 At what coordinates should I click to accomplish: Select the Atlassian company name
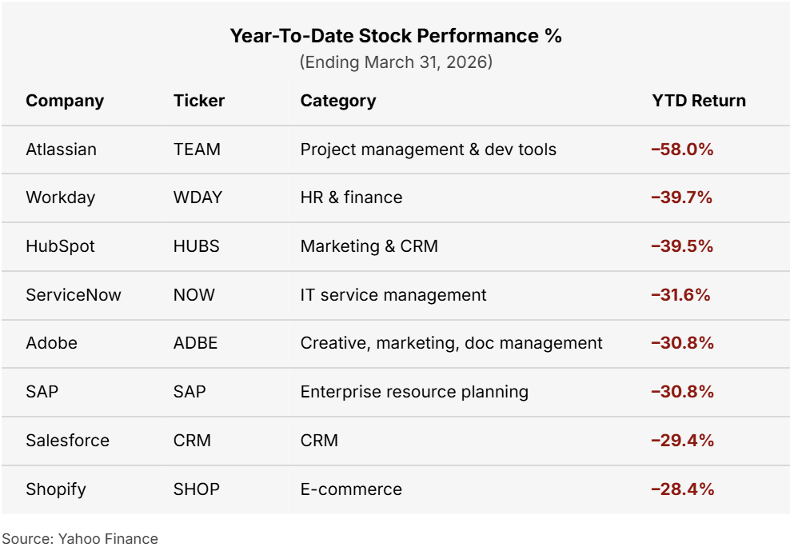pos(61,150)
